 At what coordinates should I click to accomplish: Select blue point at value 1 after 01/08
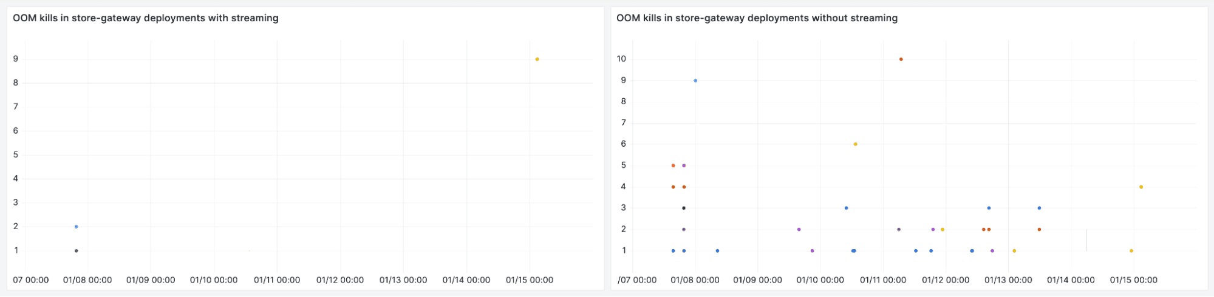717,251
